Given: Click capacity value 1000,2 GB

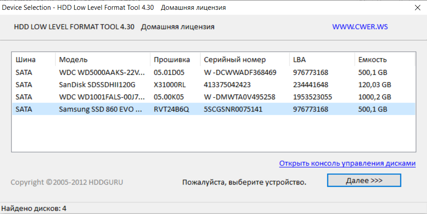Looking at the screenshot, I should click(x=374, y=97).
